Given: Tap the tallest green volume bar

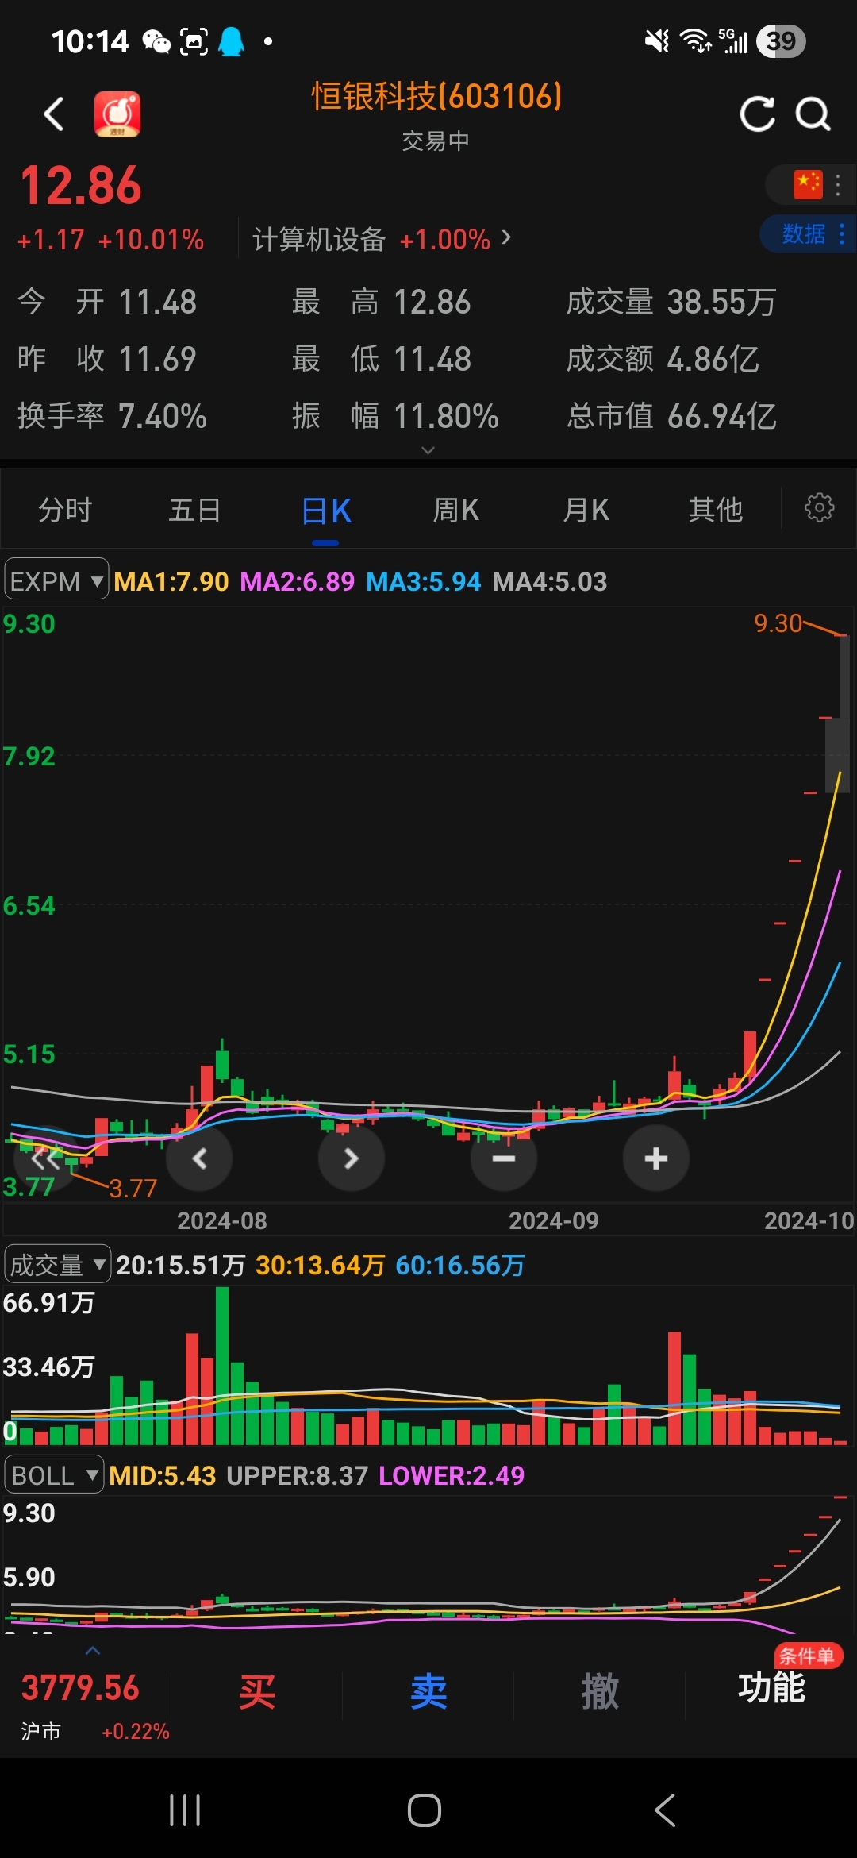Looking at the screenshot, I should click(x=222, y=1366).
